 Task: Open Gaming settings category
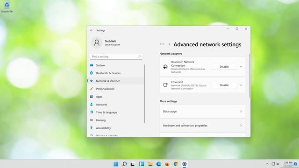point(116,120)
